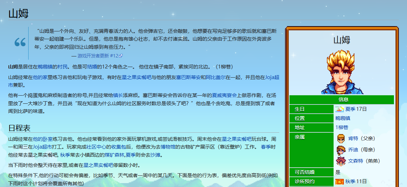
Task: Follow the 结婚 link
Action: point(92,67)
